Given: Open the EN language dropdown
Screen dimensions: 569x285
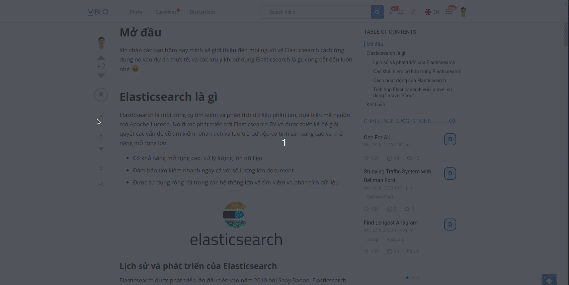Looking at the screenshot, I should tap(432, 12).
